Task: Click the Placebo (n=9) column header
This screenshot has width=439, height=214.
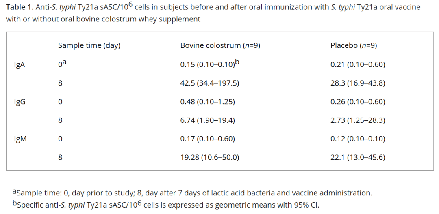Action: [x=354, y=45]
